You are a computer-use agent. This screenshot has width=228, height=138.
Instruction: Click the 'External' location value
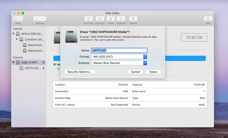pos(123,85)
